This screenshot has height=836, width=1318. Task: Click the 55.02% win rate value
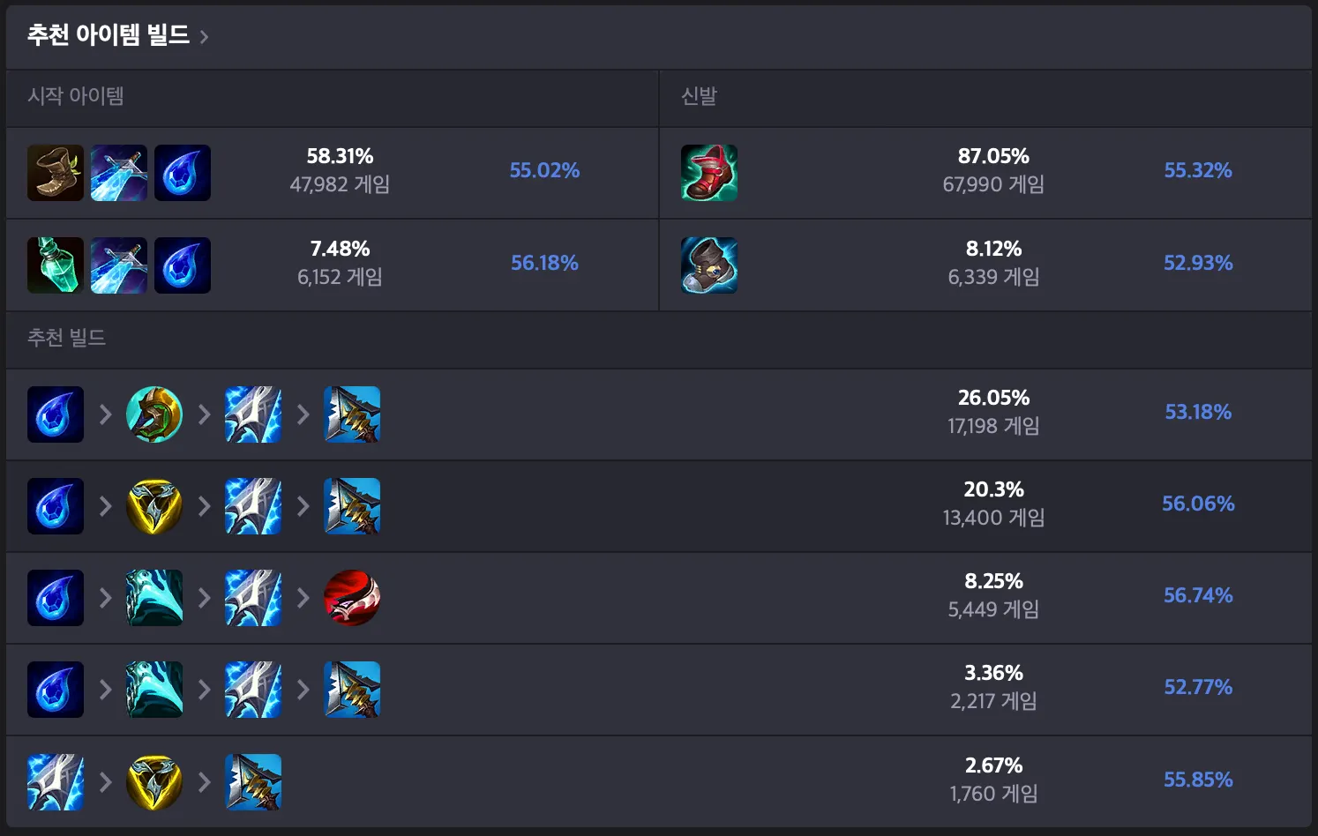coord(544,171)
